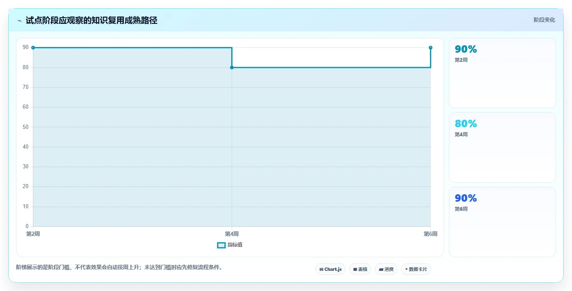Click the Chart.js chip

click(x=330, y=269)
